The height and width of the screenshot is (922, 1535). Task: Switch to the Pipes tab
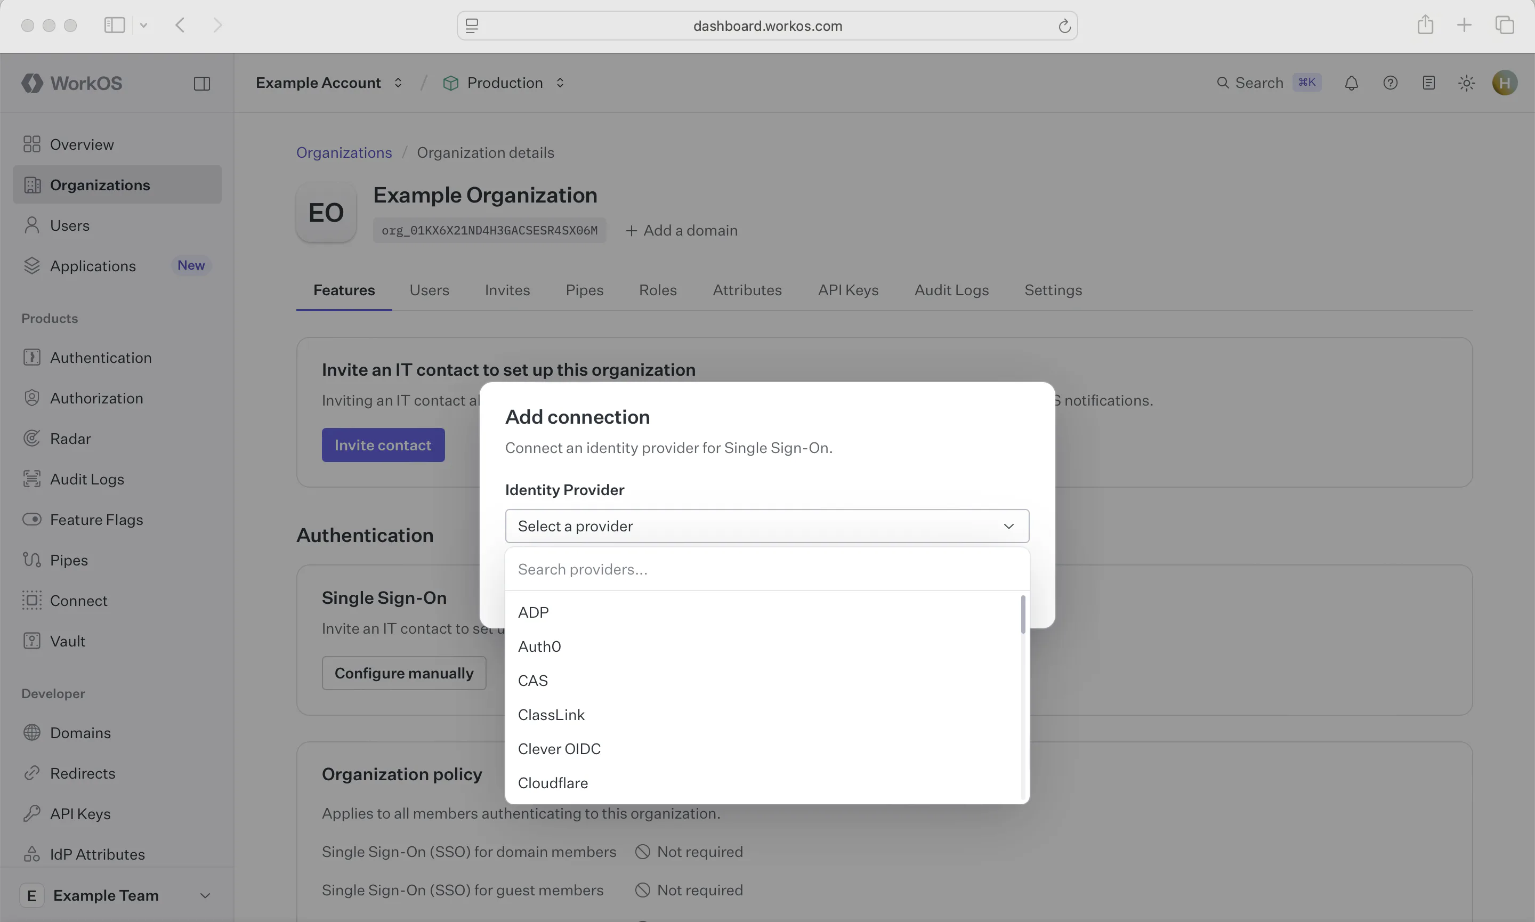[x=584, y=289]
